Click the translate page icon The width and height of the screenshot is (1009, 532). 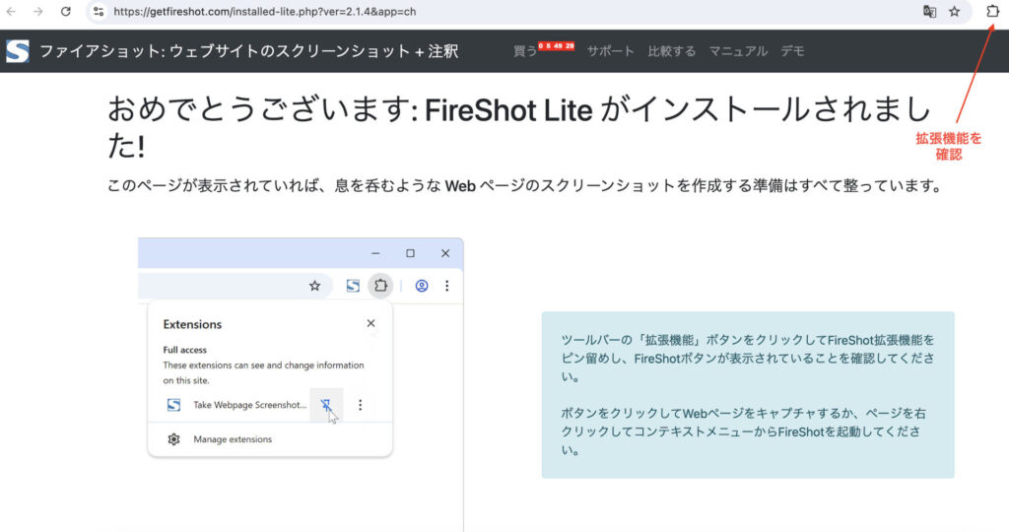[x=928, y=12]
